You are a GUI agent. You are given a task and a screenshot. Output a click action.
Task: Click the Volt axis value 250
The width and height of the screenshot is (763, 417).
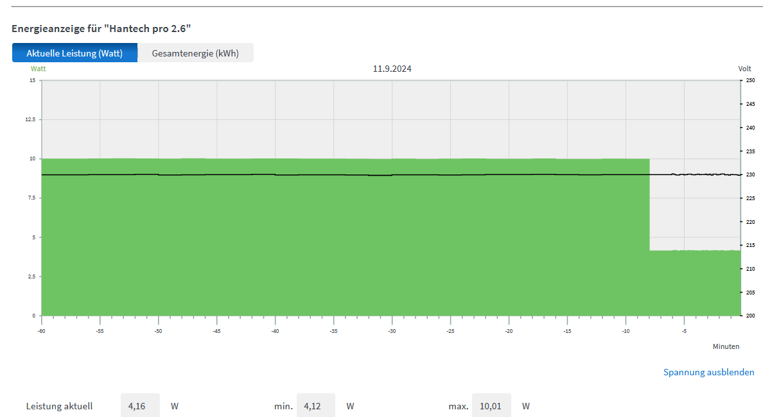(750, 80)
